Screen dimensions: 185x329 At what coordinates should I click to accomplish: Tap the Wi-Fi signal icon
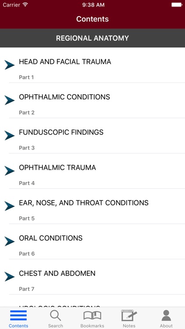25,5
